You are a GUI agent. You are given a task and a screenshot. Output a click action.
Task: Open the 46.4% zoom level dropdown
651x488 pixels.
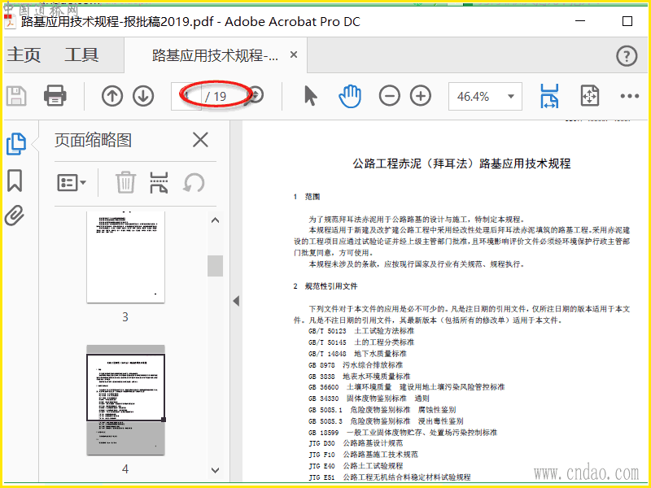pos(485,96)
